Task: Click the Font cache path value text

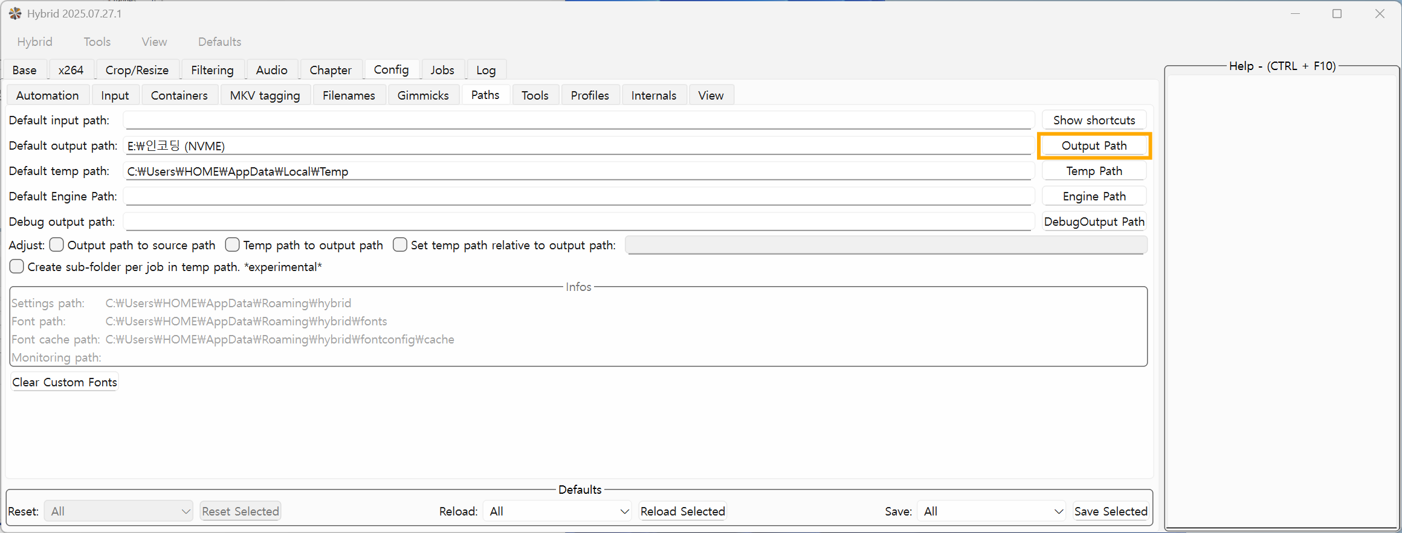Action: (280, 339)
